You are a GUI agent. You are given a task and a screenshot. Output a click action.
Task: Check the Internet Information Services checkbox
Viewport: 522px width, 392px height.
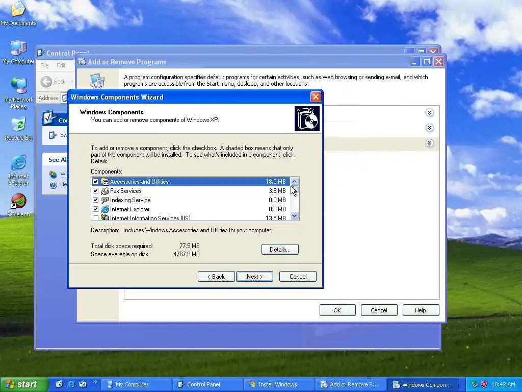[95, 218]
